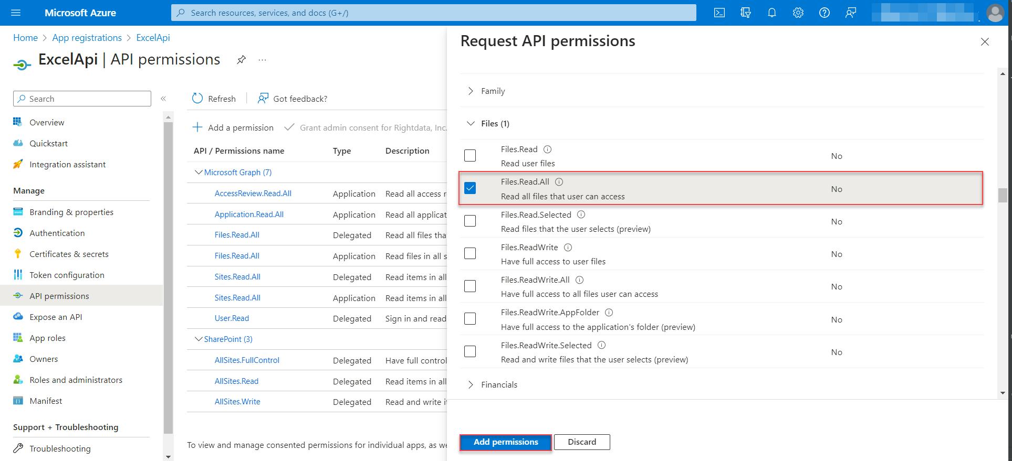
Task: Open the notifications bell
Action: point(772,13)
